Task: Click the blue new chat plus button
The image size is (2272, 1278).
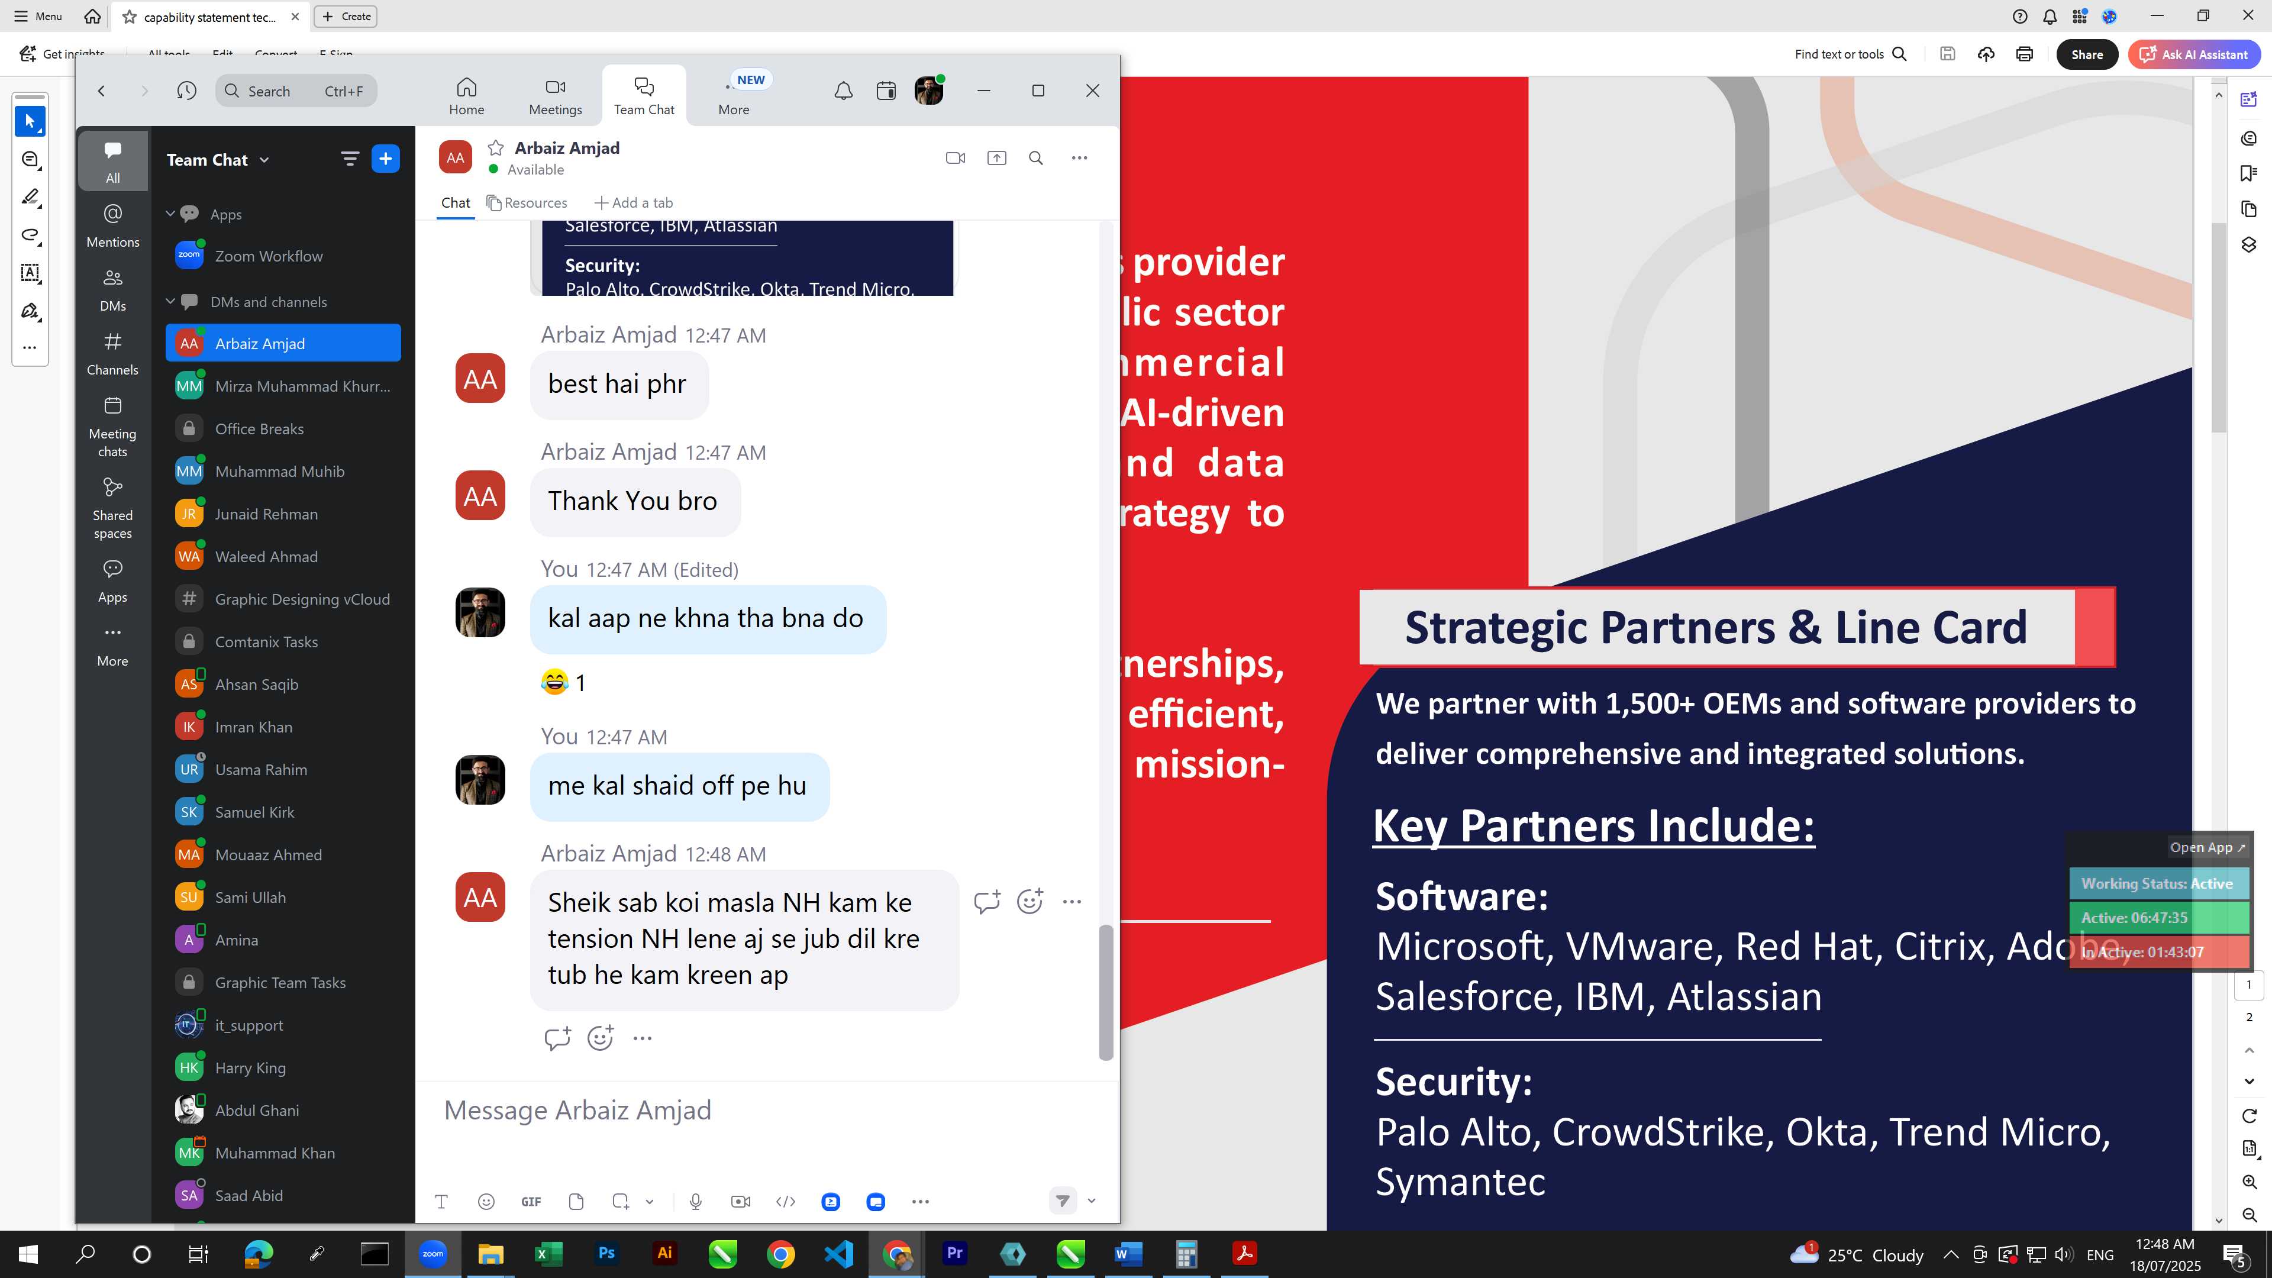Action: point(385,159)
